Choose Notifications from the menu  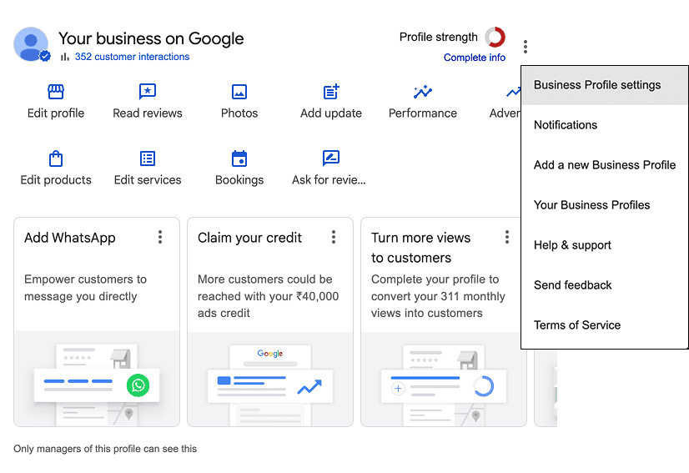click(605, 125)
